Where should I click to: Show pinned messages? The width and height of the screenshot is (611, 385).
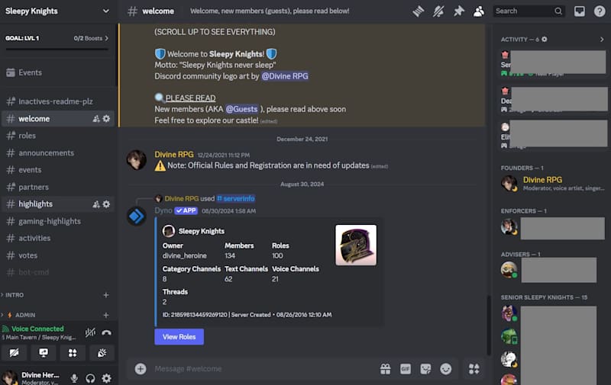coord(459,11)
